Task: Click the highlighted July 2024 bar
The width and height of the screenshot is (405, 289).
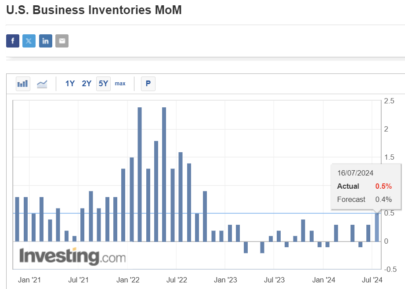Action: [377, 227]
